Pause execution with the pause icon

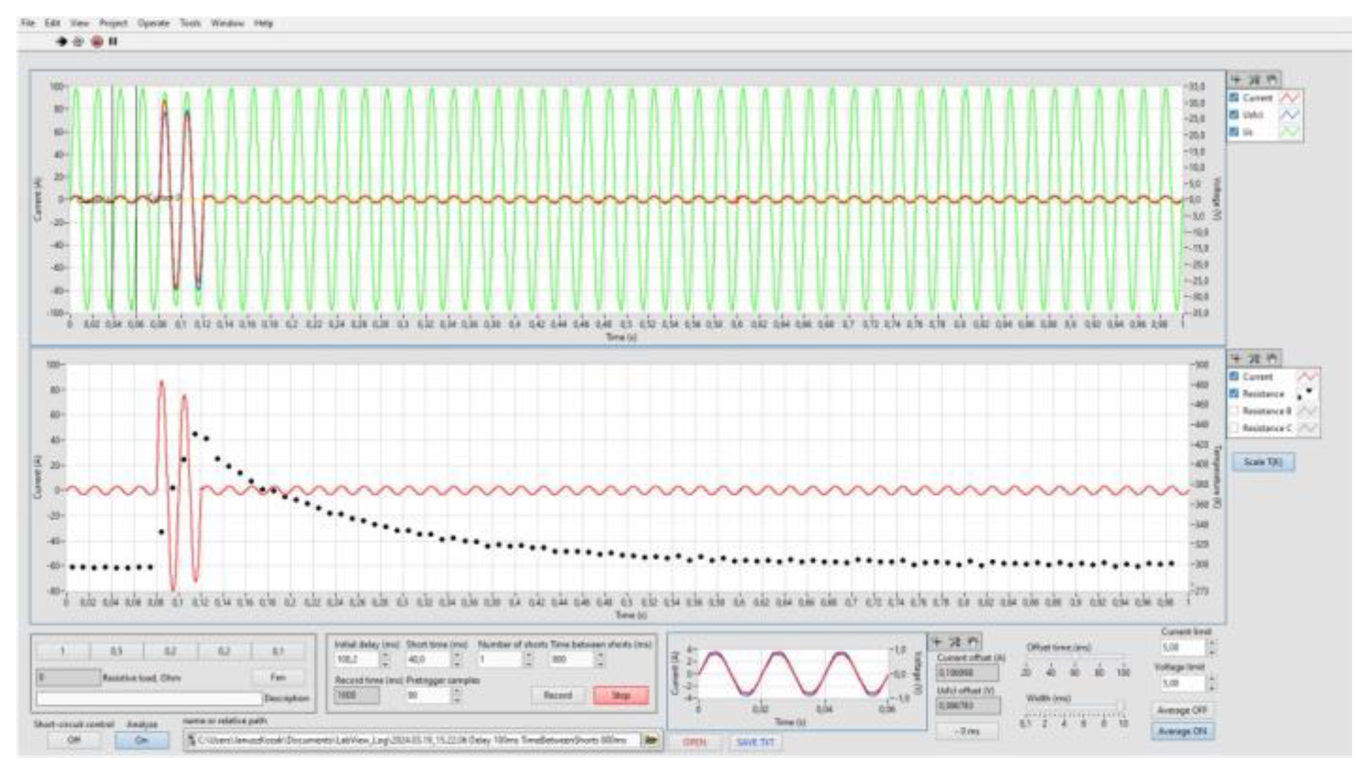114,41
